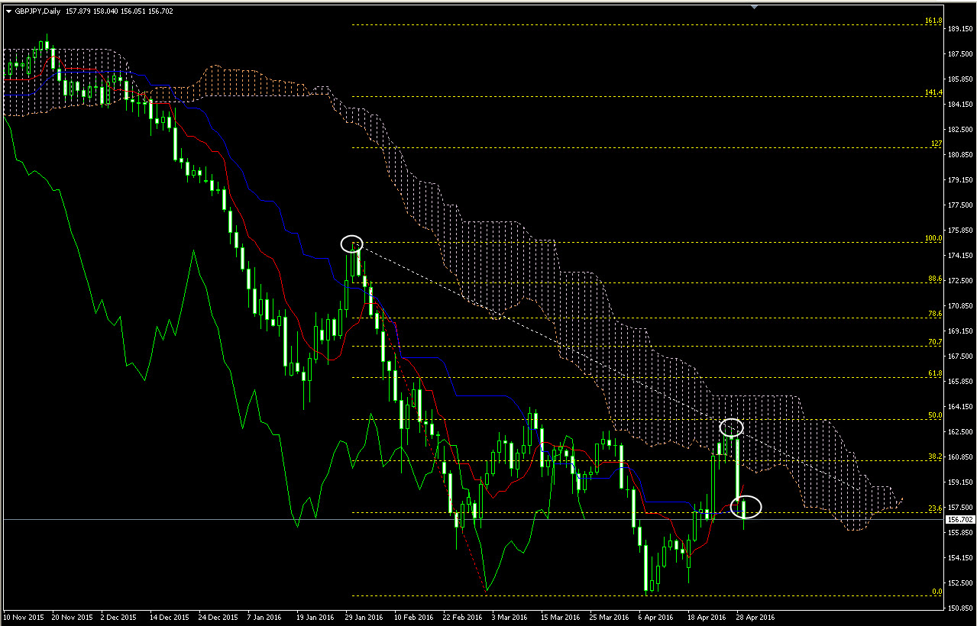Image resolution: width=977 pixels, height=626 pixels.
Task: Click the 165.850 price axis label
Action: pyautogui.click(x=960, y=382)
